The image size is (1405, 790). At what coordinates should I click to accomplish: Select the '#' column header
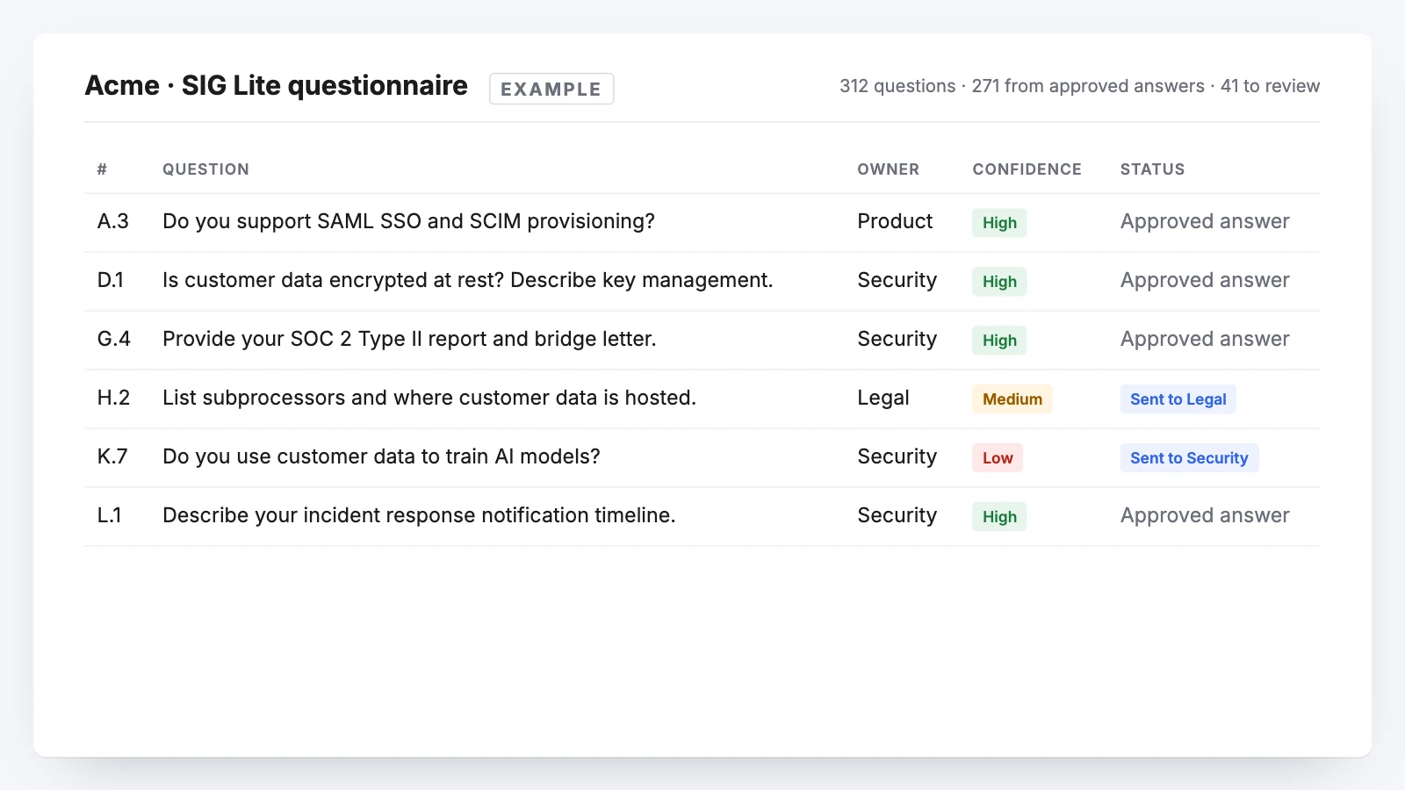click(x=102, y=169)
